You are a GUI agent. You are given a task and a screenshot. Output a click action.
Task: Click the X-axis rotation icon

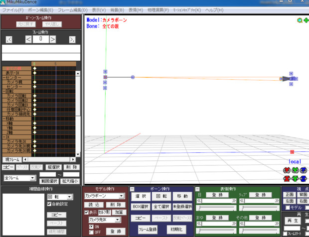(x=287, y=170)
